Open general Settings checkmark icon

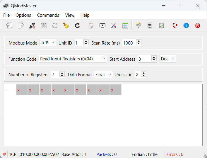[161, 26]
